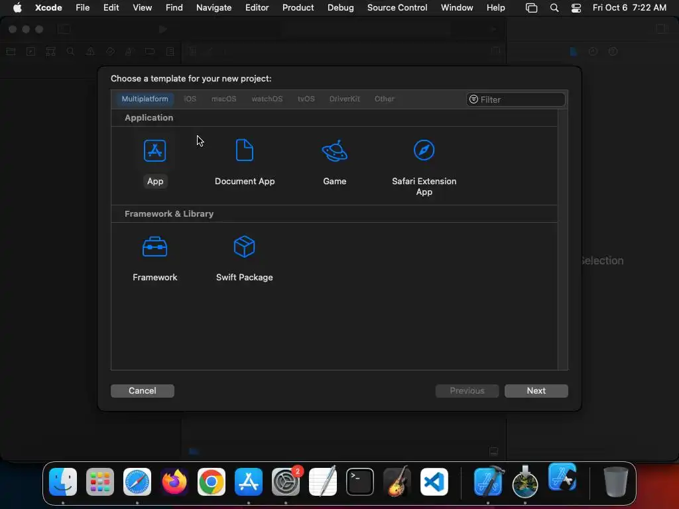Launch GarageBand from the Dock
Image resolution: width=679 pixels, height=509 pixels.
pyautogui.click(x=397, y=482)
